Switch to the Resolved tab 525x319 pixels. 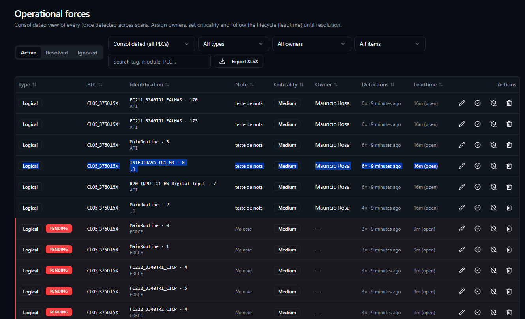click(57, 53)
